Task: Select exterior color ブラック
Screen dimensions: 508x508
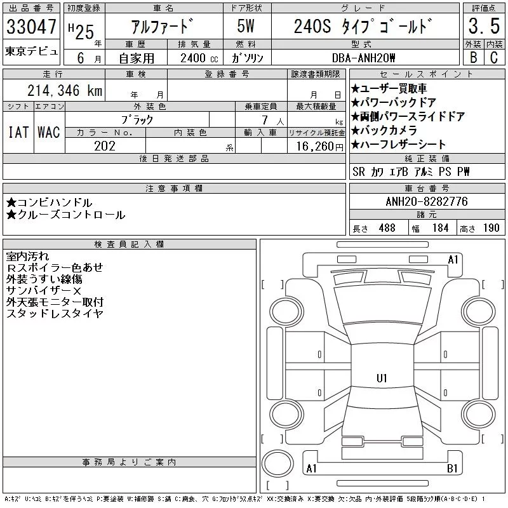Action: (x=137, y=120)
